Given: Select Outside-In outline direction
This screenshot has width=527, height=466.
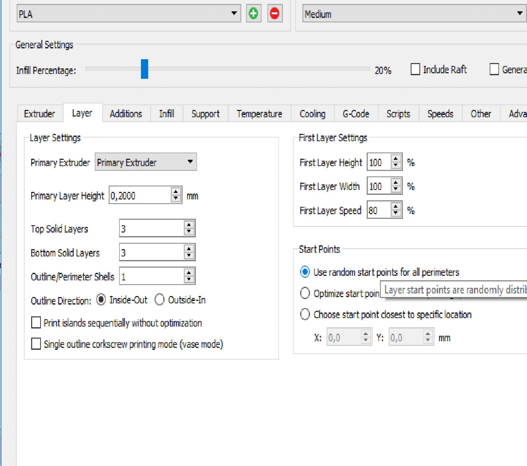Looking at the screenshot, I should pyautogui.click(x=159, y=300).
